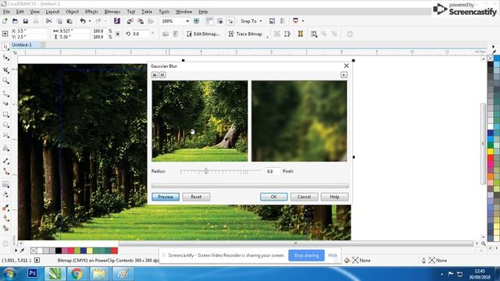Select the Transparency tool
Image resolution: width=500 pixels, height=281 pixels.
click(5, 194)
